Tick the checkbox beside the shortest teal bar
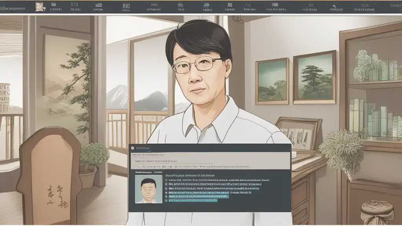 tap(166, 200)
